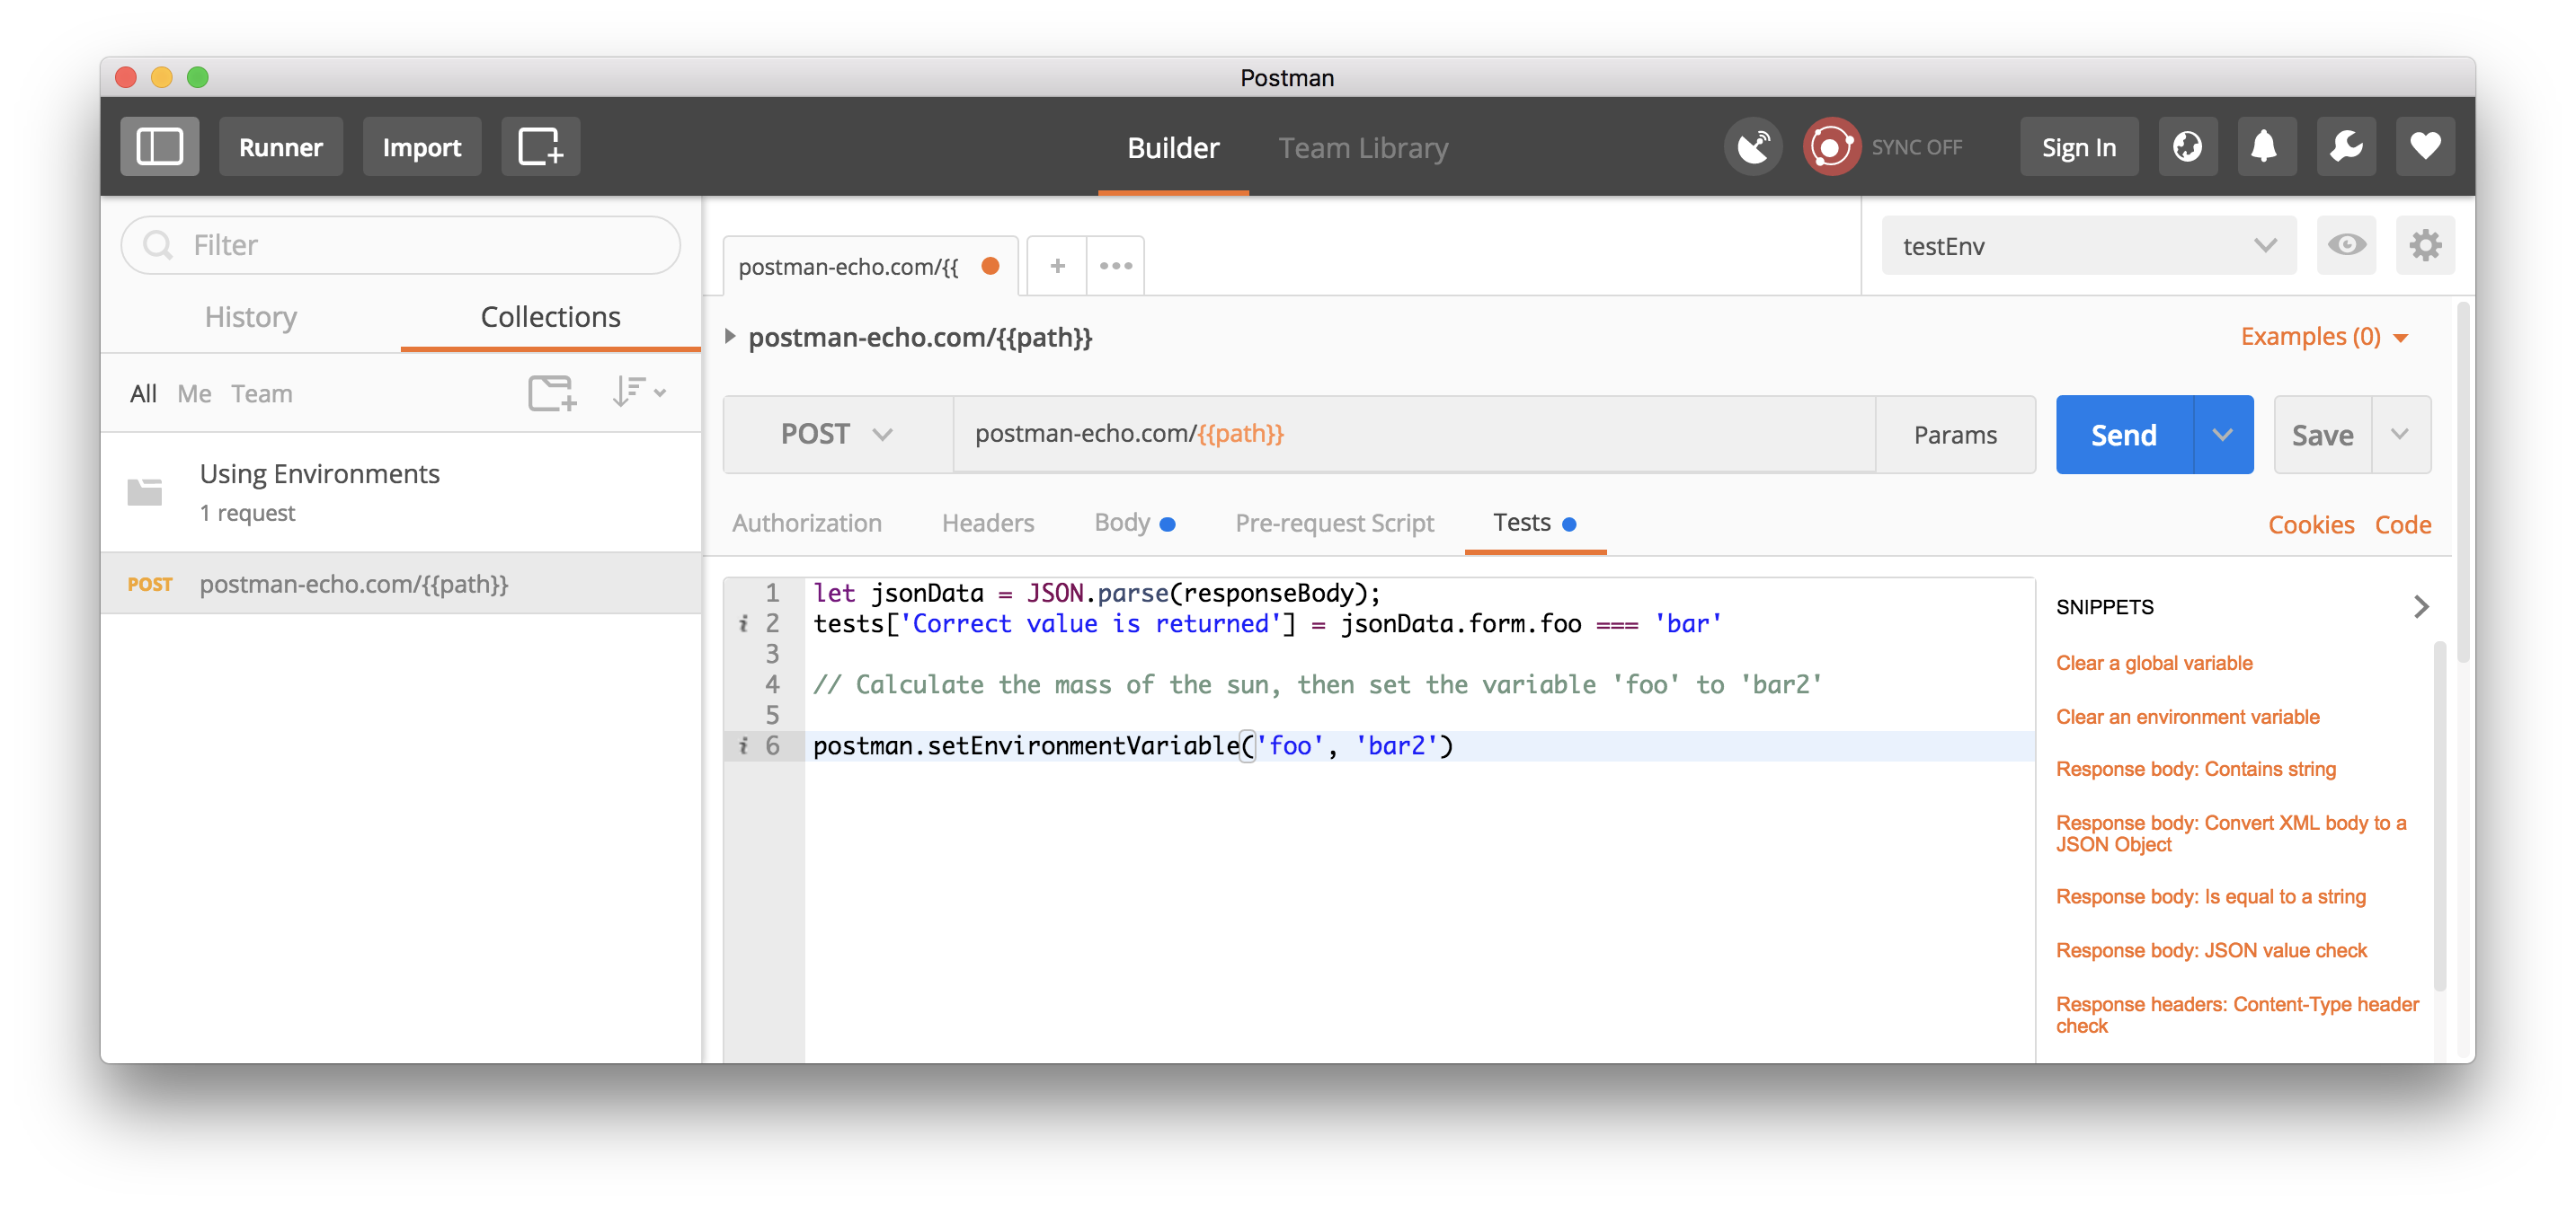Click the Import button
Image resolution: width=2576 pixels, height=1207 pixels.
click(421, 147)
